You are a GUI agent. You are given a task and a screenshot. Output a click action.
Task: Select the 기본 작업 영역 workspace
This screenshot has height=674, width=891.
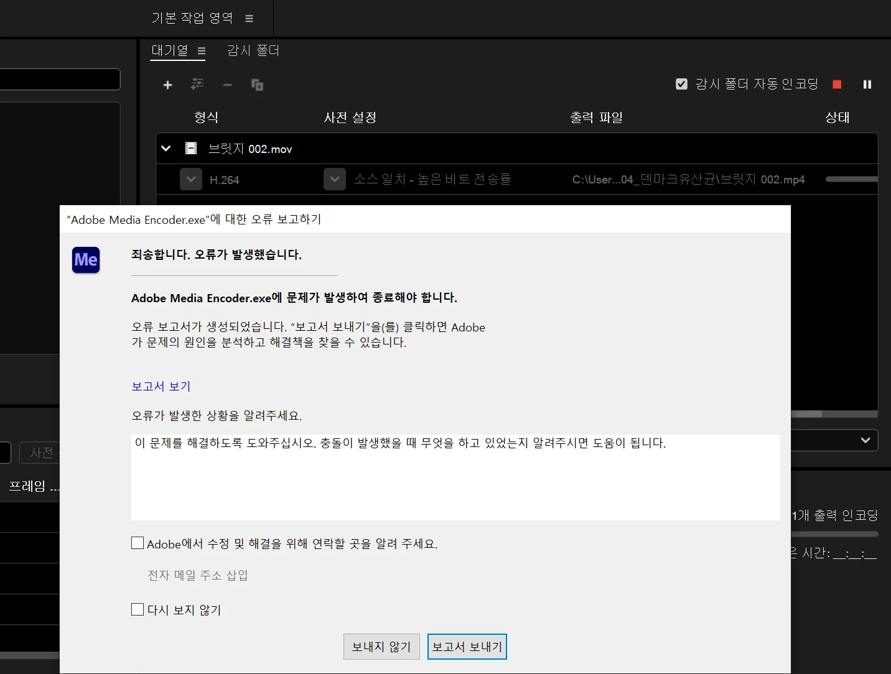pos(192,18)
